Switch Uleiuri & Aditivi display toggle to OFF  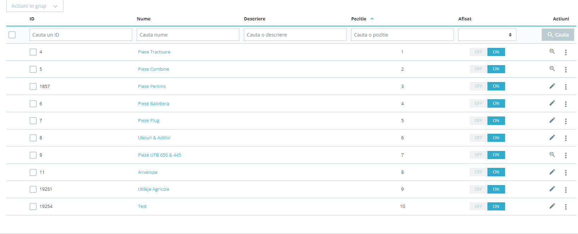click(478, 138)
